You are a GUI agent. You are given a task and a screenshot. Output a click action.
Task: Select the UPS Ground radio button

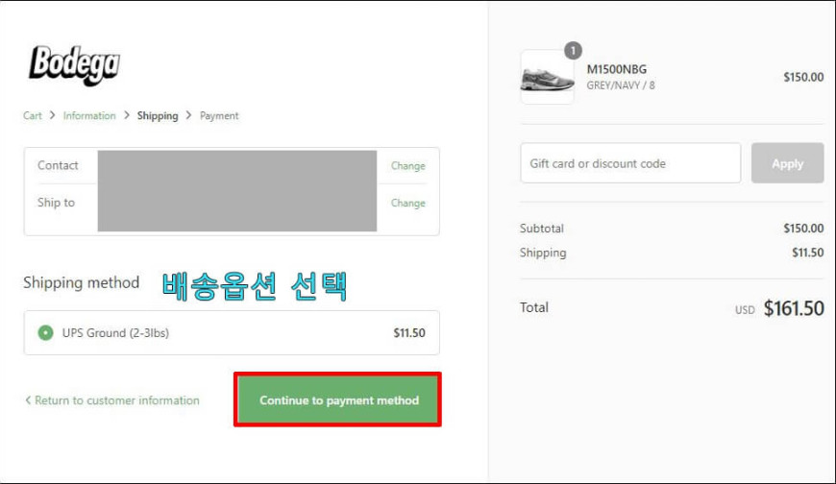[x=45, y=332]
